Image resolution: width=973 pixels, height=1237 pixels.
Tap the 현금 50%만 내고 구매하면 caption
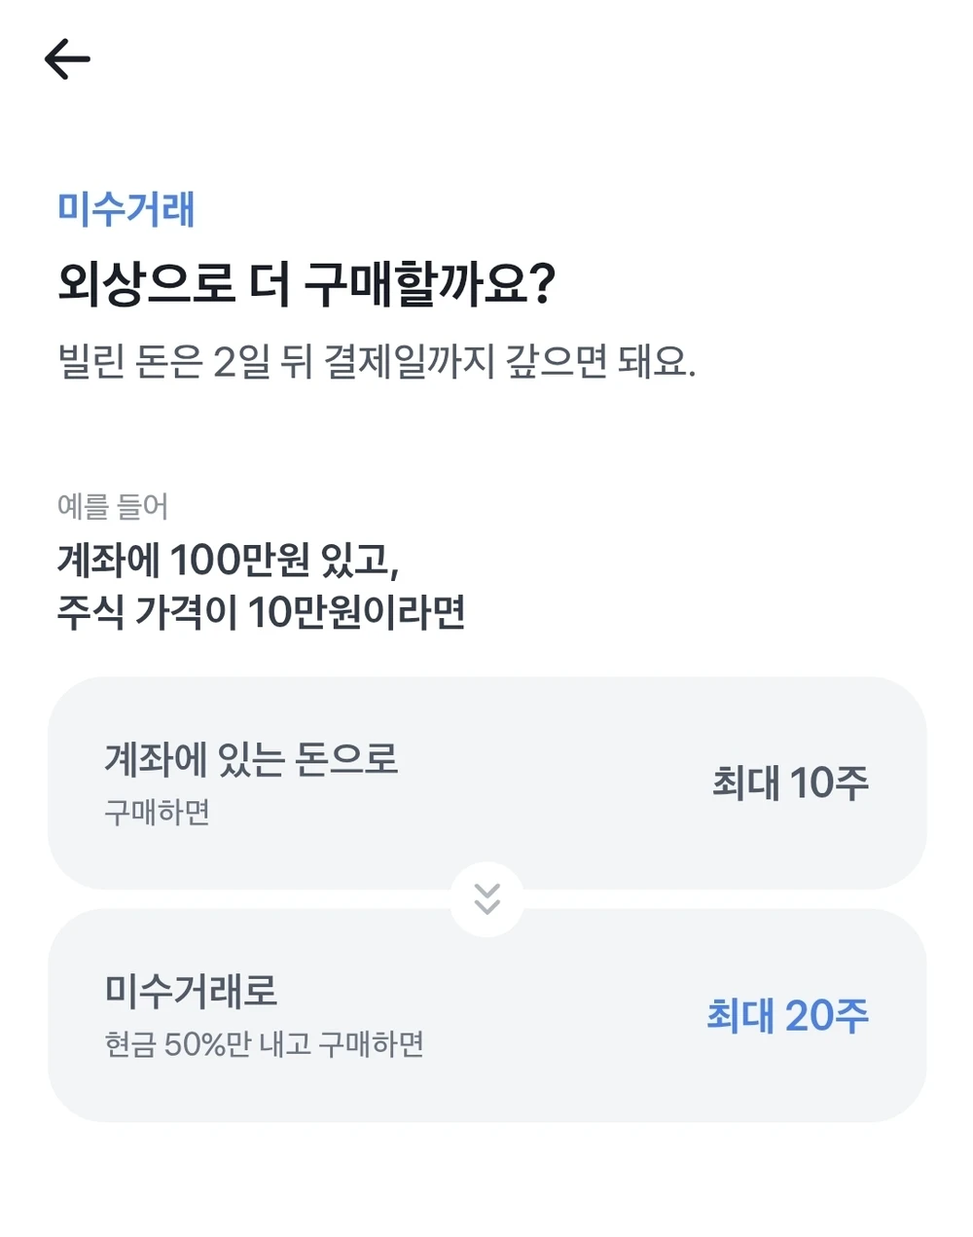[x=264, y=1044]
